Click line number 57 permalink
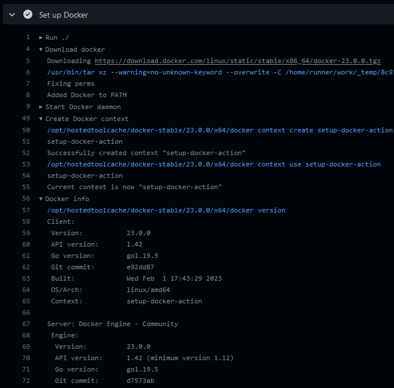394x388 pixels. 26,210
